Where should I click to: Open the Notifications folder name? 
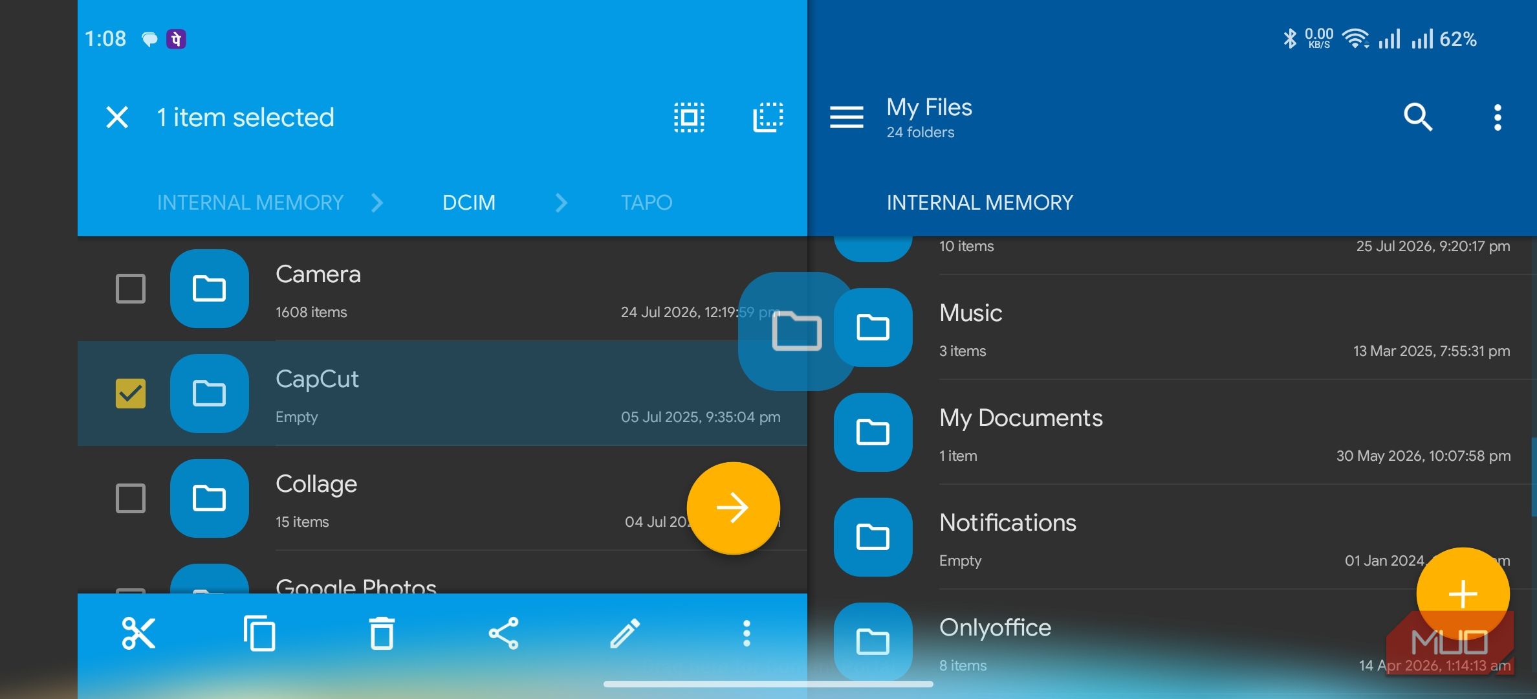click(x=1007, y=522)
